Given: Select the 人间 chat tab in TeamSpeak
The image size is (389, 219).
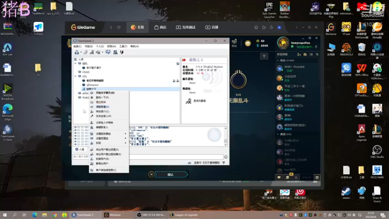Looking at the screenshot, I should point(80,149).
